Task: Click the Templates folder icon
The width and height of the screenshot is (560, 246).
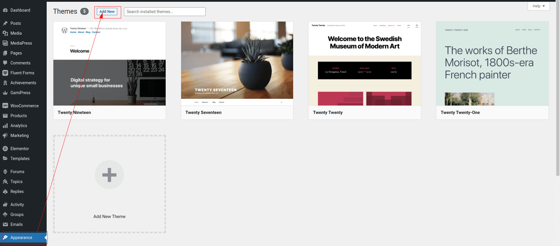Action: (x=5, y=159)
